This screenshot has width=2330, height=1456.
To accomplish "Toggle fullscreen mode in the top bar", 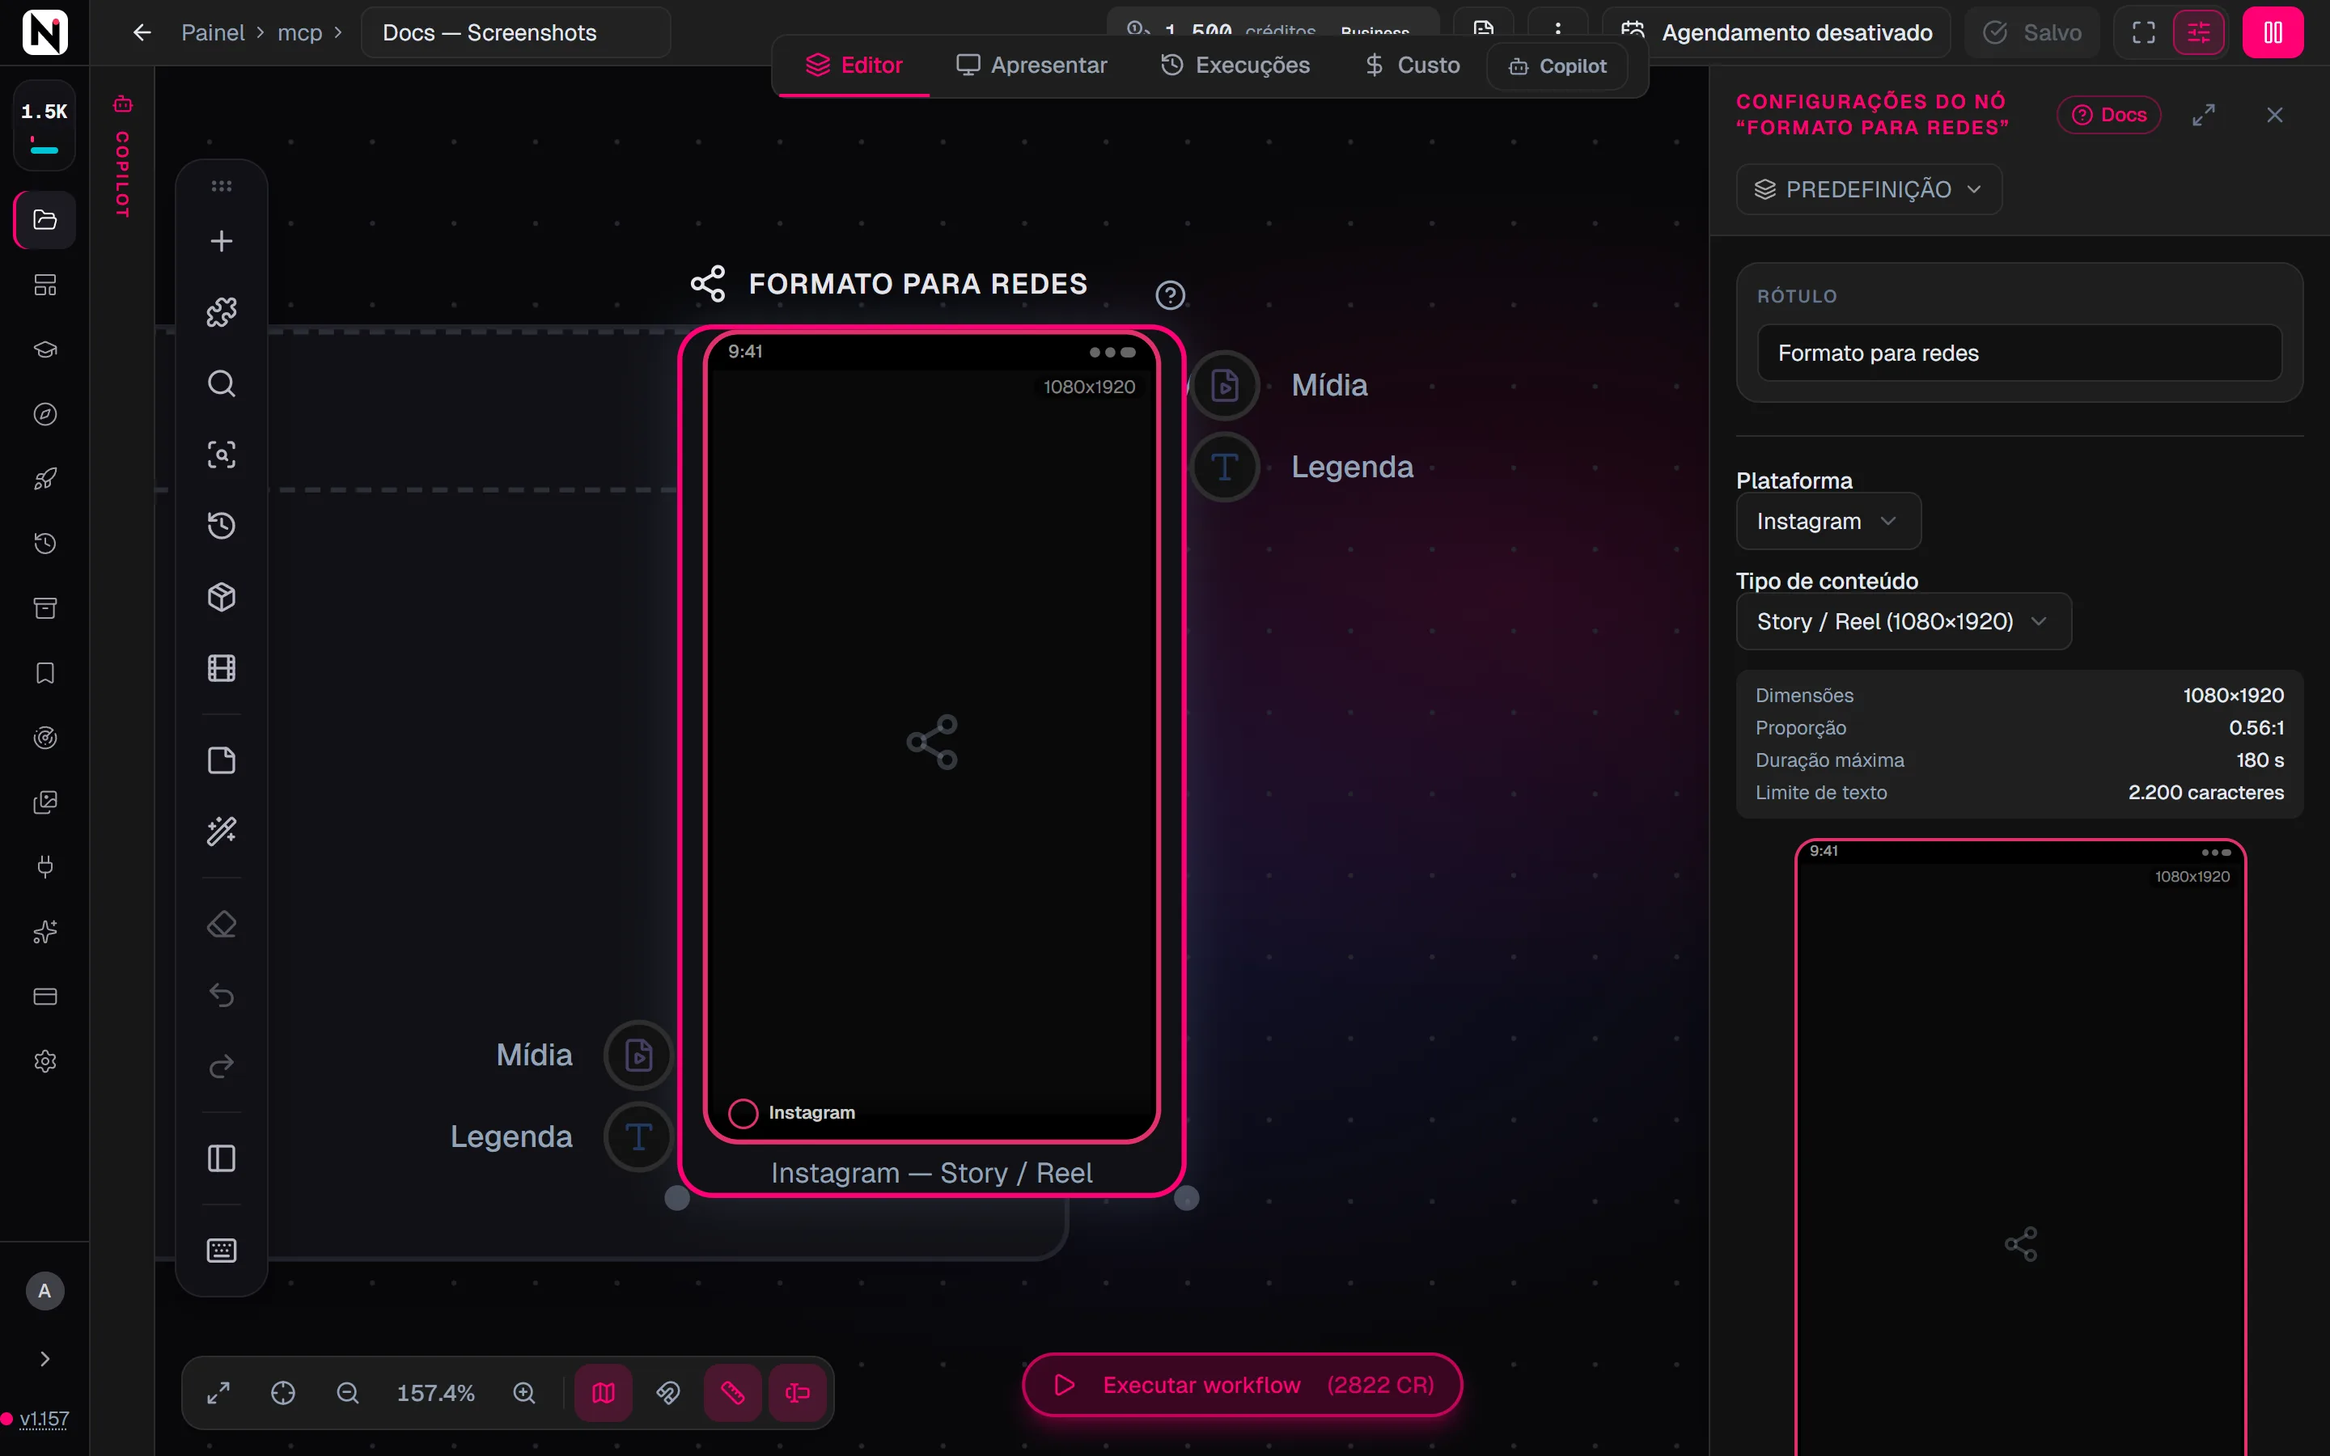I will click(2143, 32).
